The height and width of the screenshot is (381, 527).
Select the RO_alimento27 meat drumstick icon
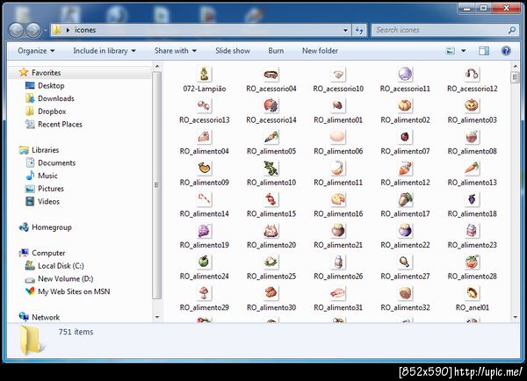pos(405,262)
